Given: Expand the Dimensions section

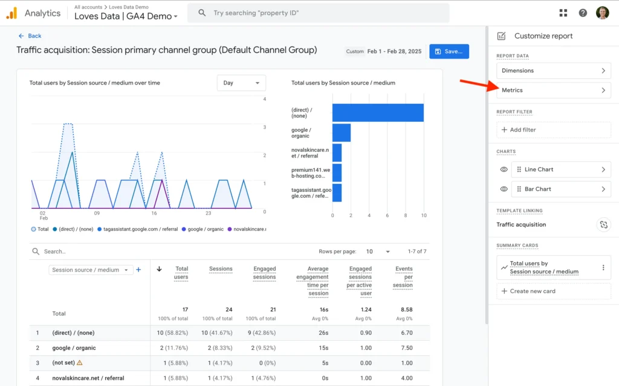Looking at the screenshot, I should [x=553, y=71].
